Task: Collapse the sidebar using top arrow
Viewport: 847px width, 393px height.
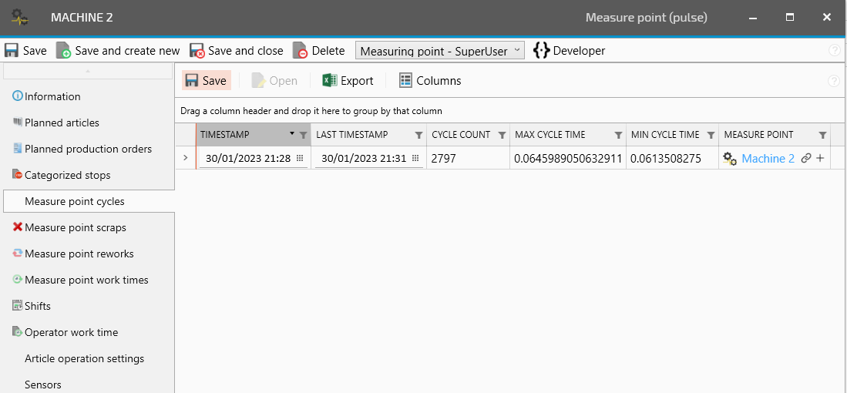Action: coord(88,72)
